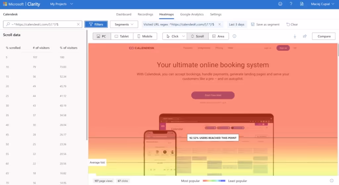The image size is (339, 185).
Task: Click the Microsoft Clarity logo
Action: [x=22, y=4]
